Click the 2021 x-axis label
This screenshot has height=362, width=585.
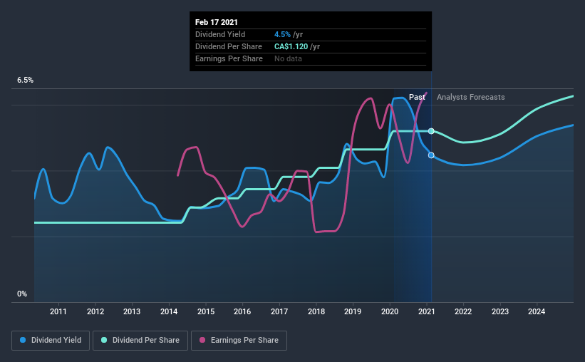426,311
